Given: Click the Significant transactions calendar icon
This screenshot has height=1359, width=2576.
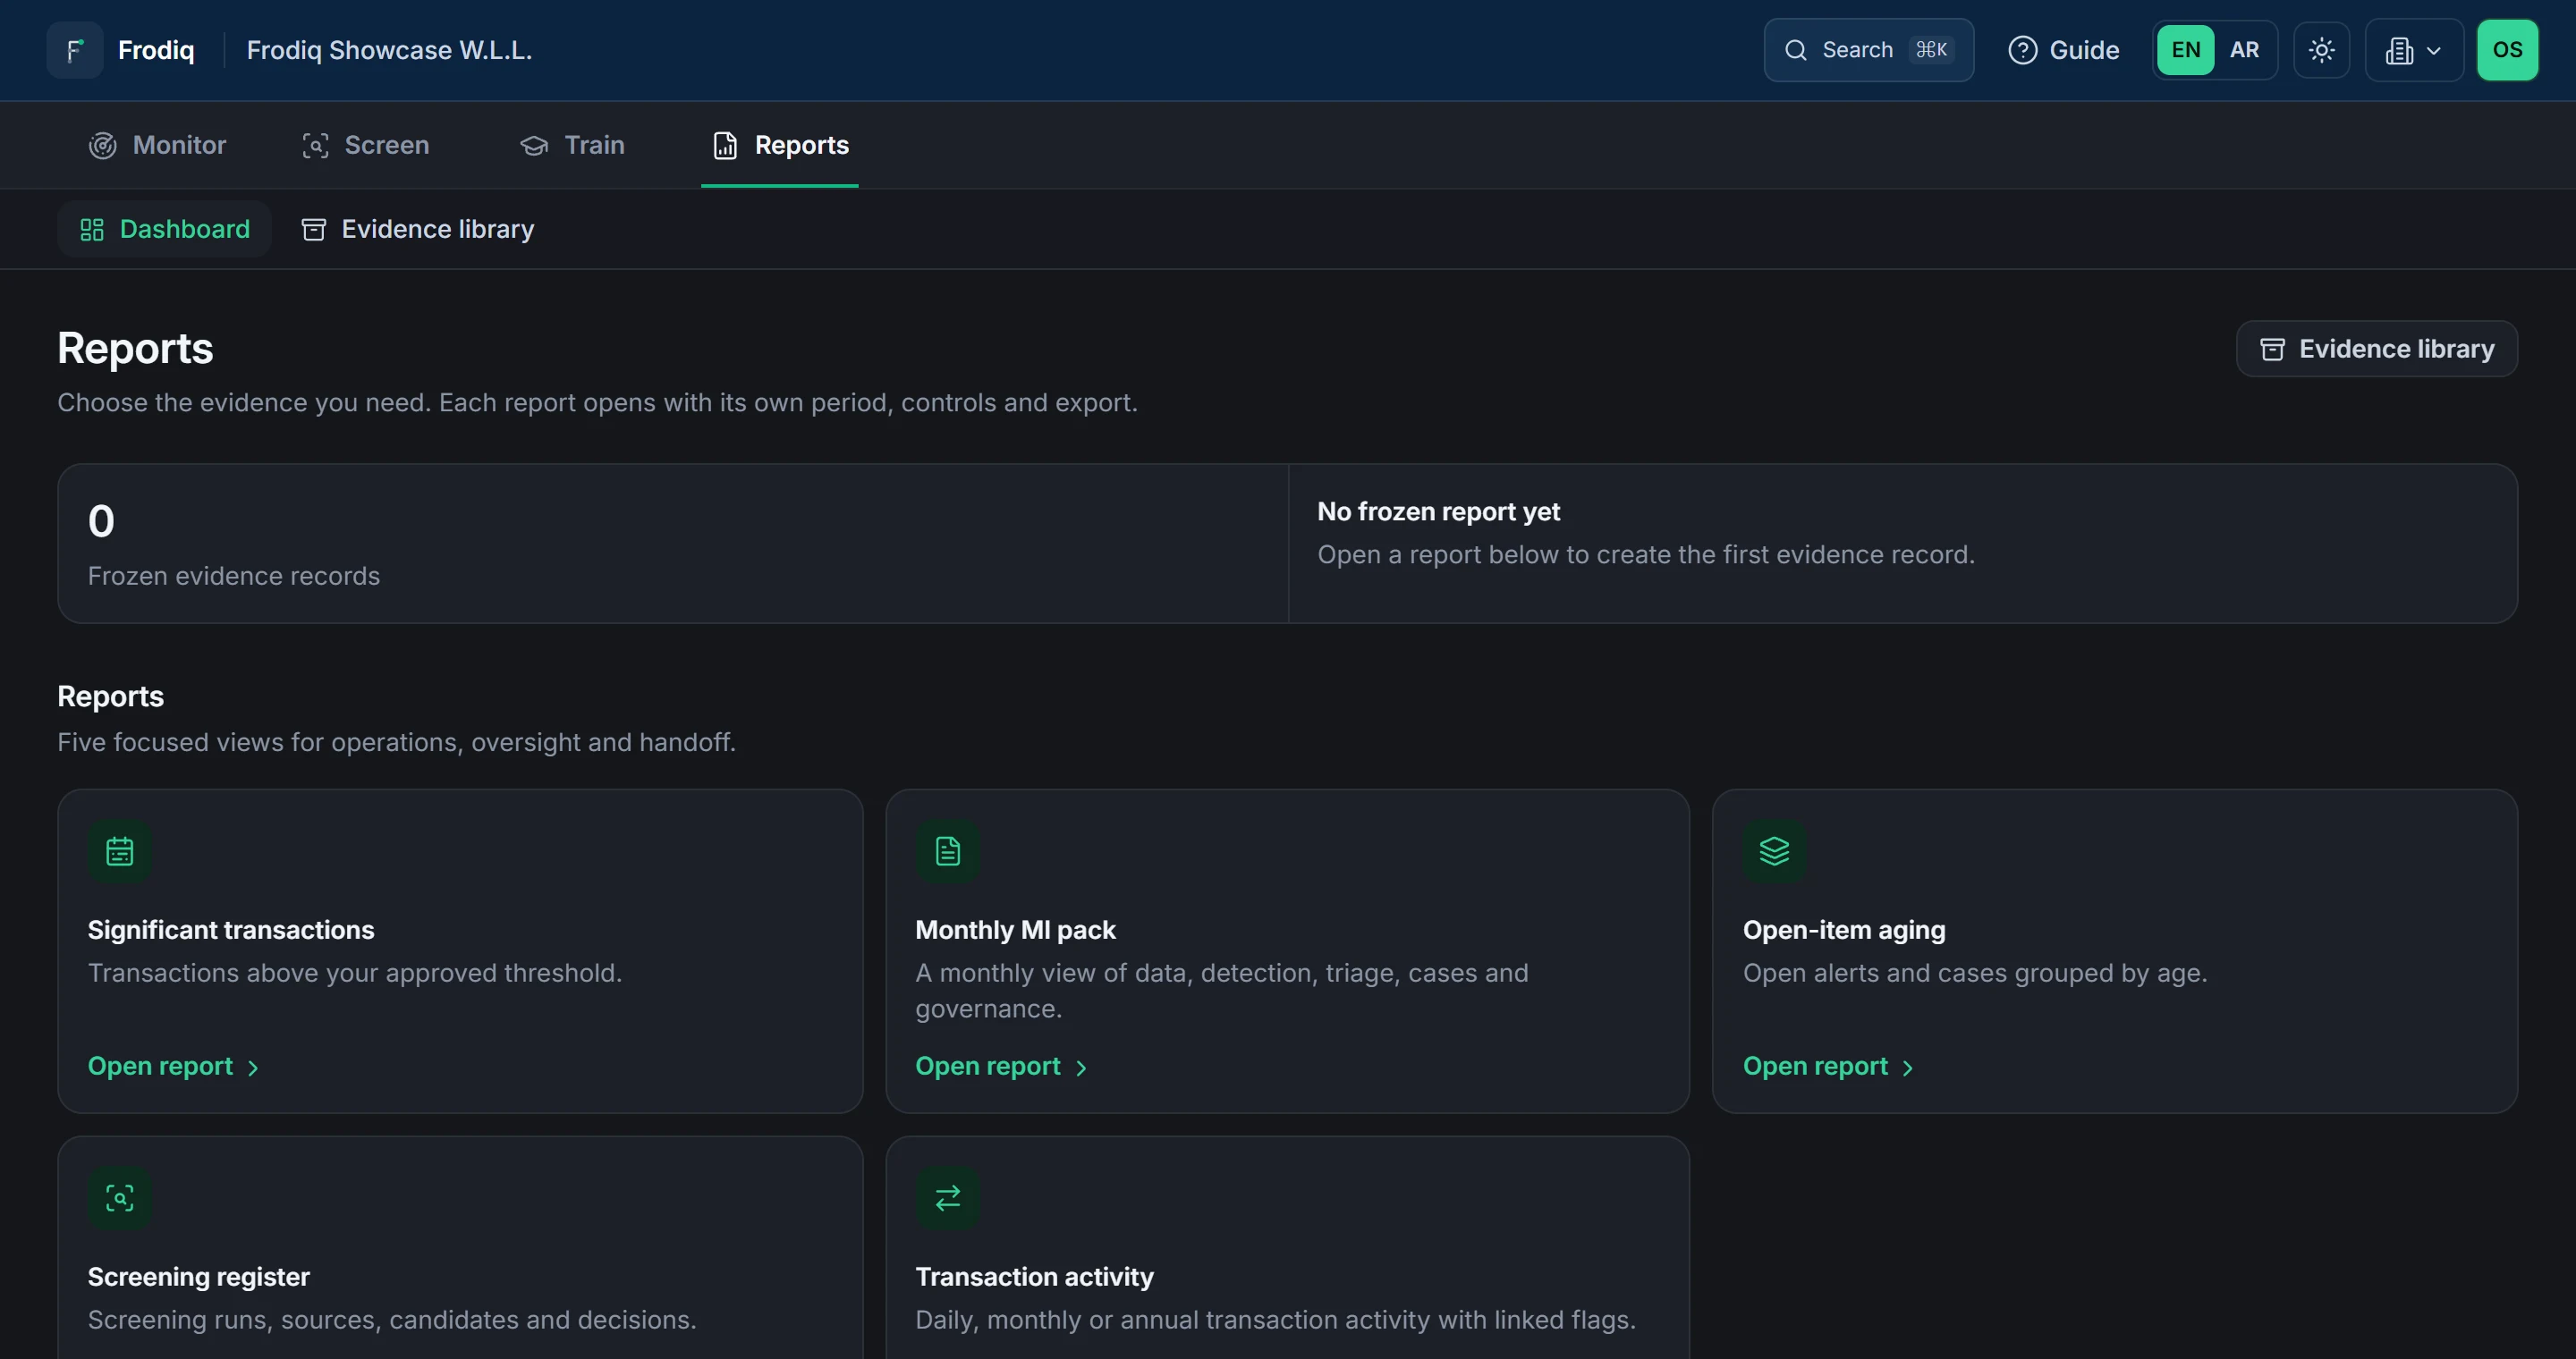Looking at the screenshot, I should (120, 851).
